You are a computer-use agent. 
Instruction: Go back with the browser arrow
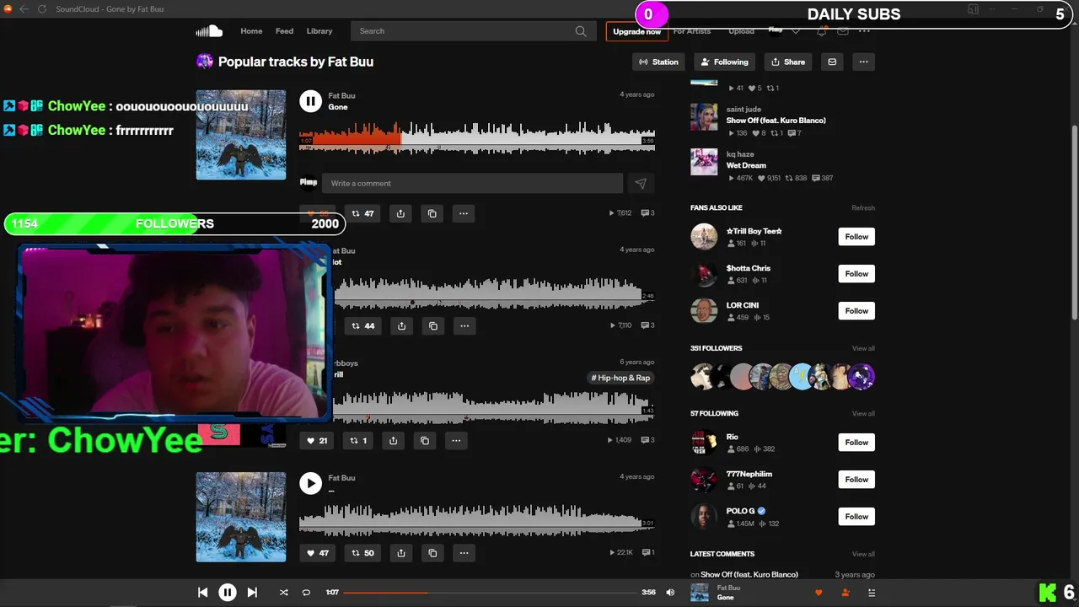[x=24, y=9]
